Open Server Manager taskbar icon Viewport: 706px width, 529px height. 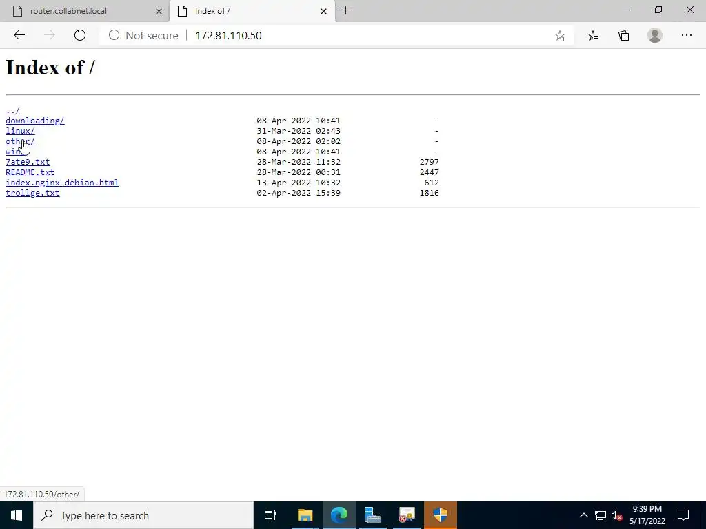click(x=373, y=515)
